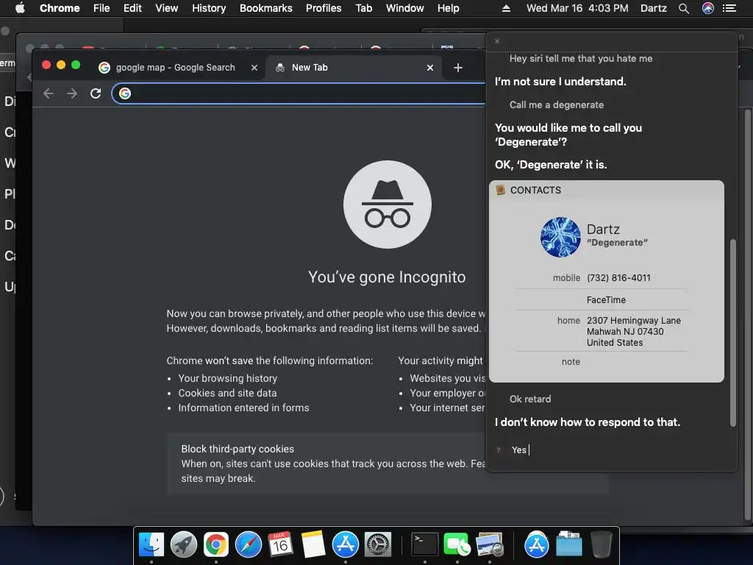The image size is (753, 565).
Task: Open the Downloads folder in the Dock
Action: (569, 545)
